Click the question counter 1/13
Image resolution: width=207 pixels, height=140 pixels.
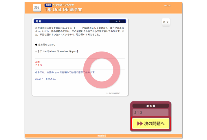[117, 21]
